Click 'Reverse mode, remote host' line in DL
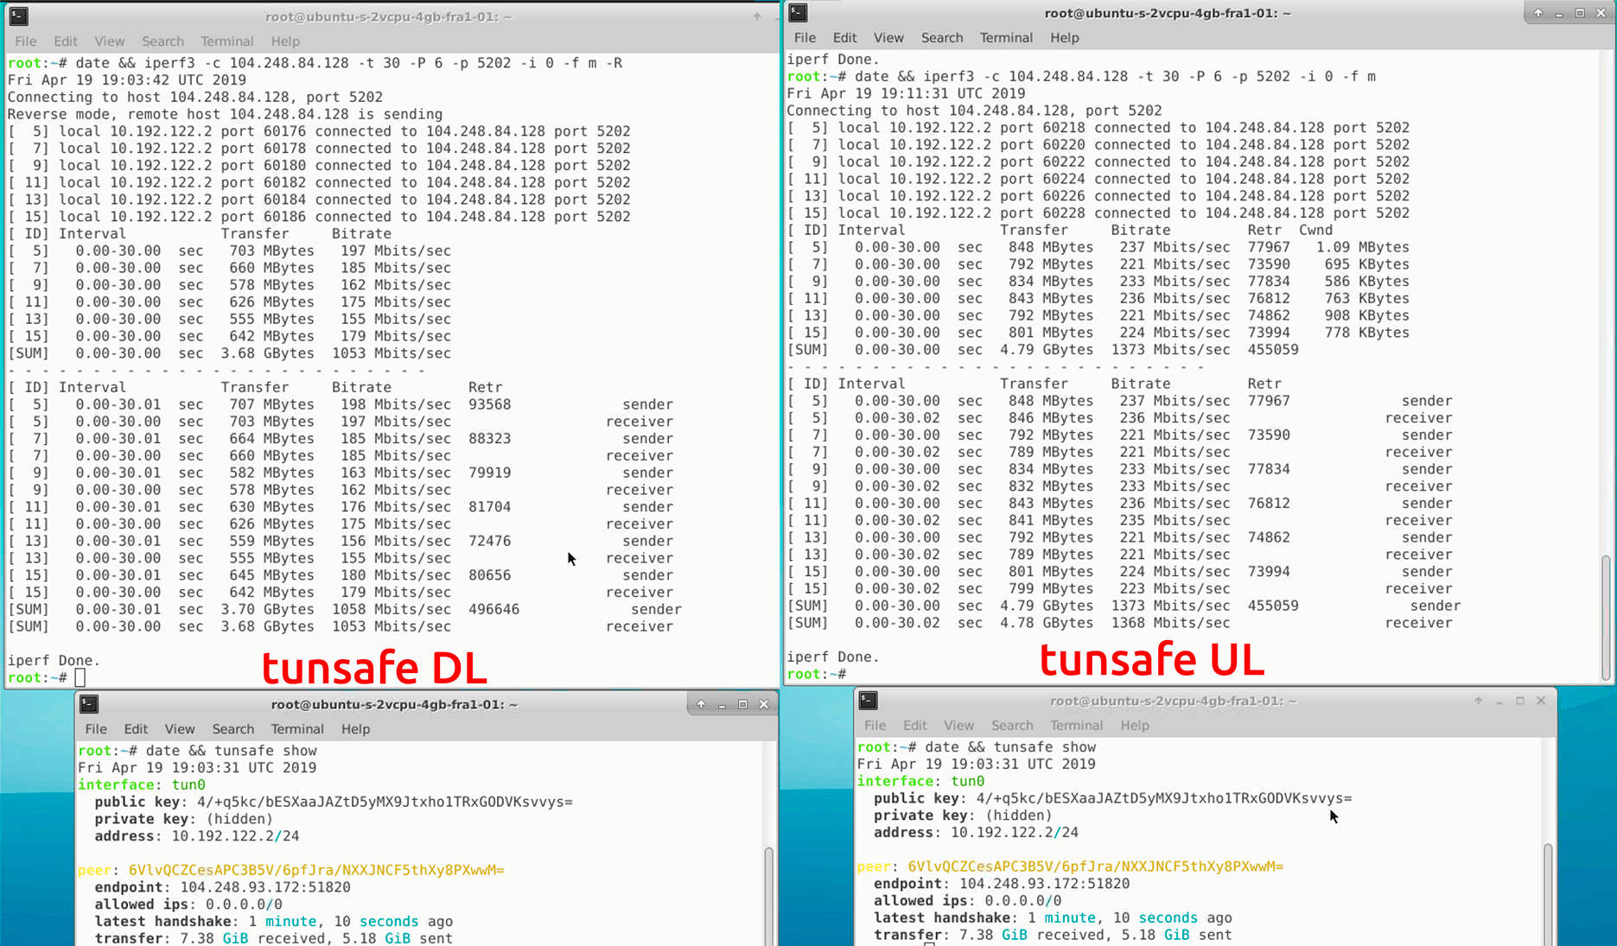This screenshot has height=946, width=1617. pyautogui.click(x=225, y=114)
